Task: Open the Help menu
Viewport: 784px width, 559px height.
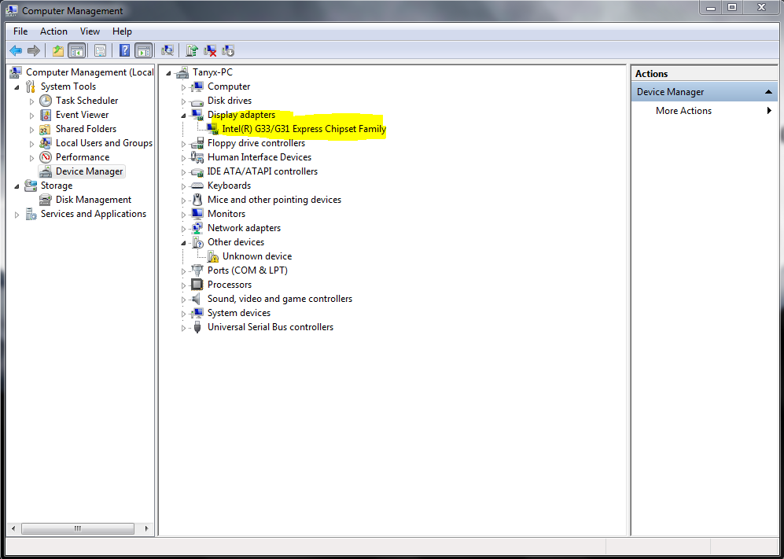Action: [122, 31]
